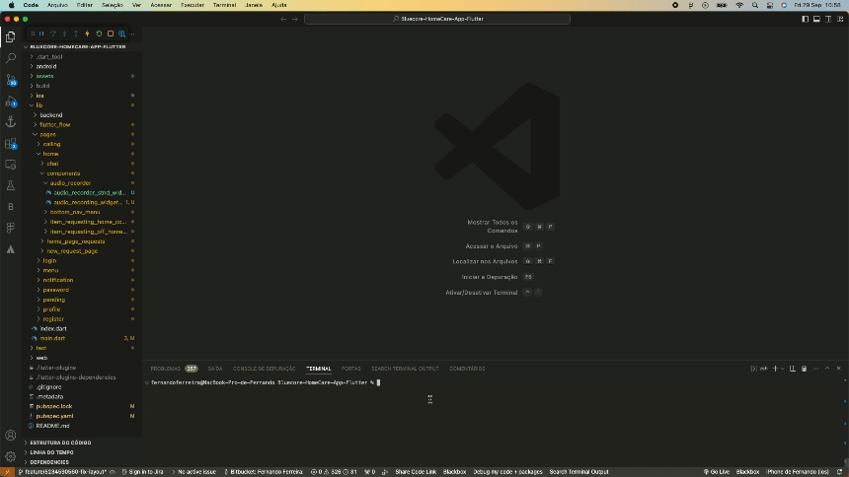The width and height of the screenshot is (849, 477).
Task: Open the Bitbucket "B" activity bar view
Action: click(10, 207)
